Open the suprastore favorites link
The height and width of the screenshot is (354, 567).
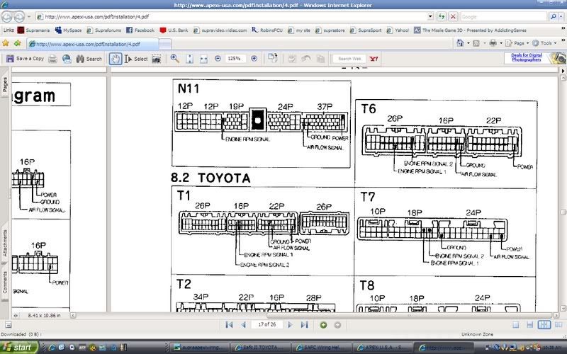[330, 30]
